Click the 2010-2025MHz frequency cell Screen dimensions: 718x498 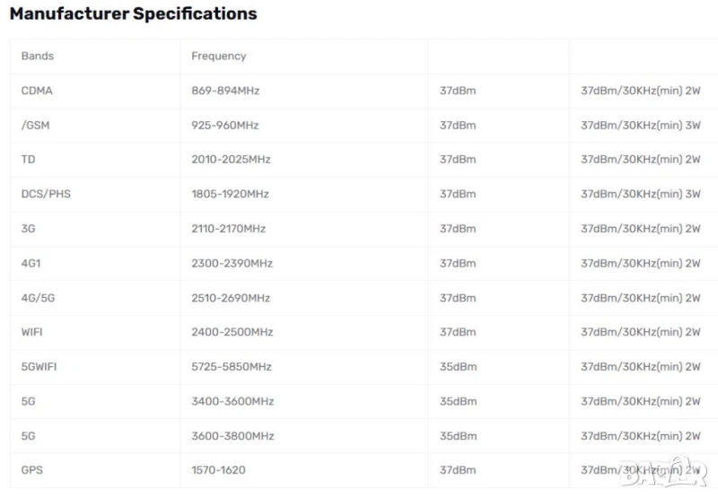231,160
